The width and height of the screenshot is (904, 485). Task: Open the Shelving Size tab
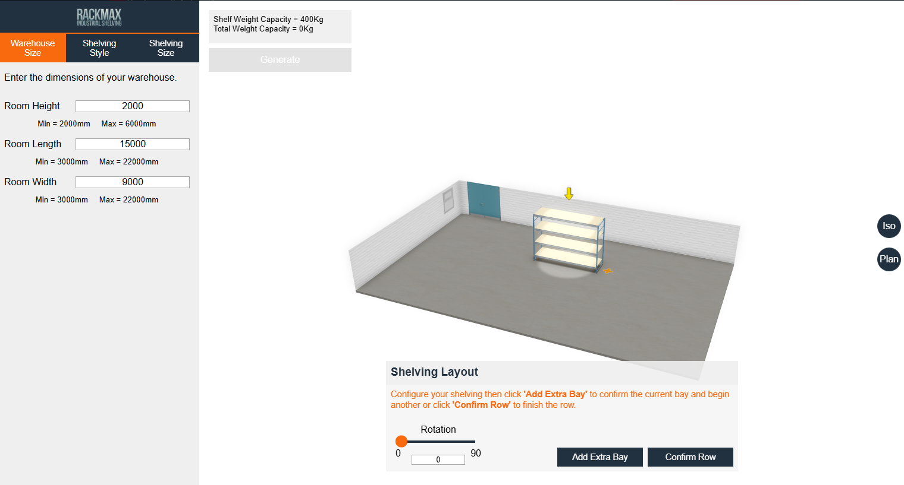[x=165, y=48]
